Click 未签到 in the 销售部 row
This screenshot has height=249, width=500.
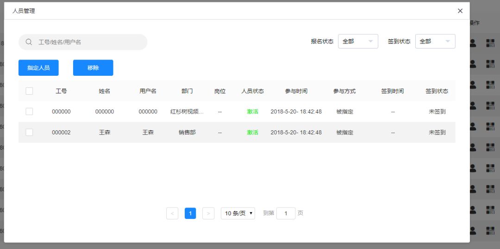pyautogui.click(x=437, y=132)
